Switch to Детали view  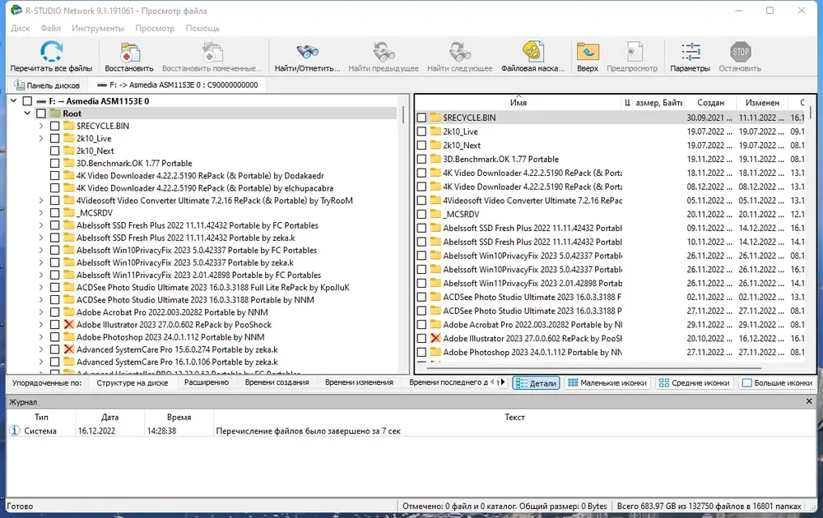(536, 383)
